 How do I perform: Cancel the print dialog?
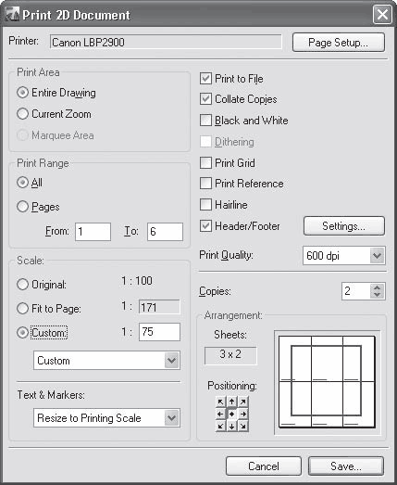click(264, 466)
